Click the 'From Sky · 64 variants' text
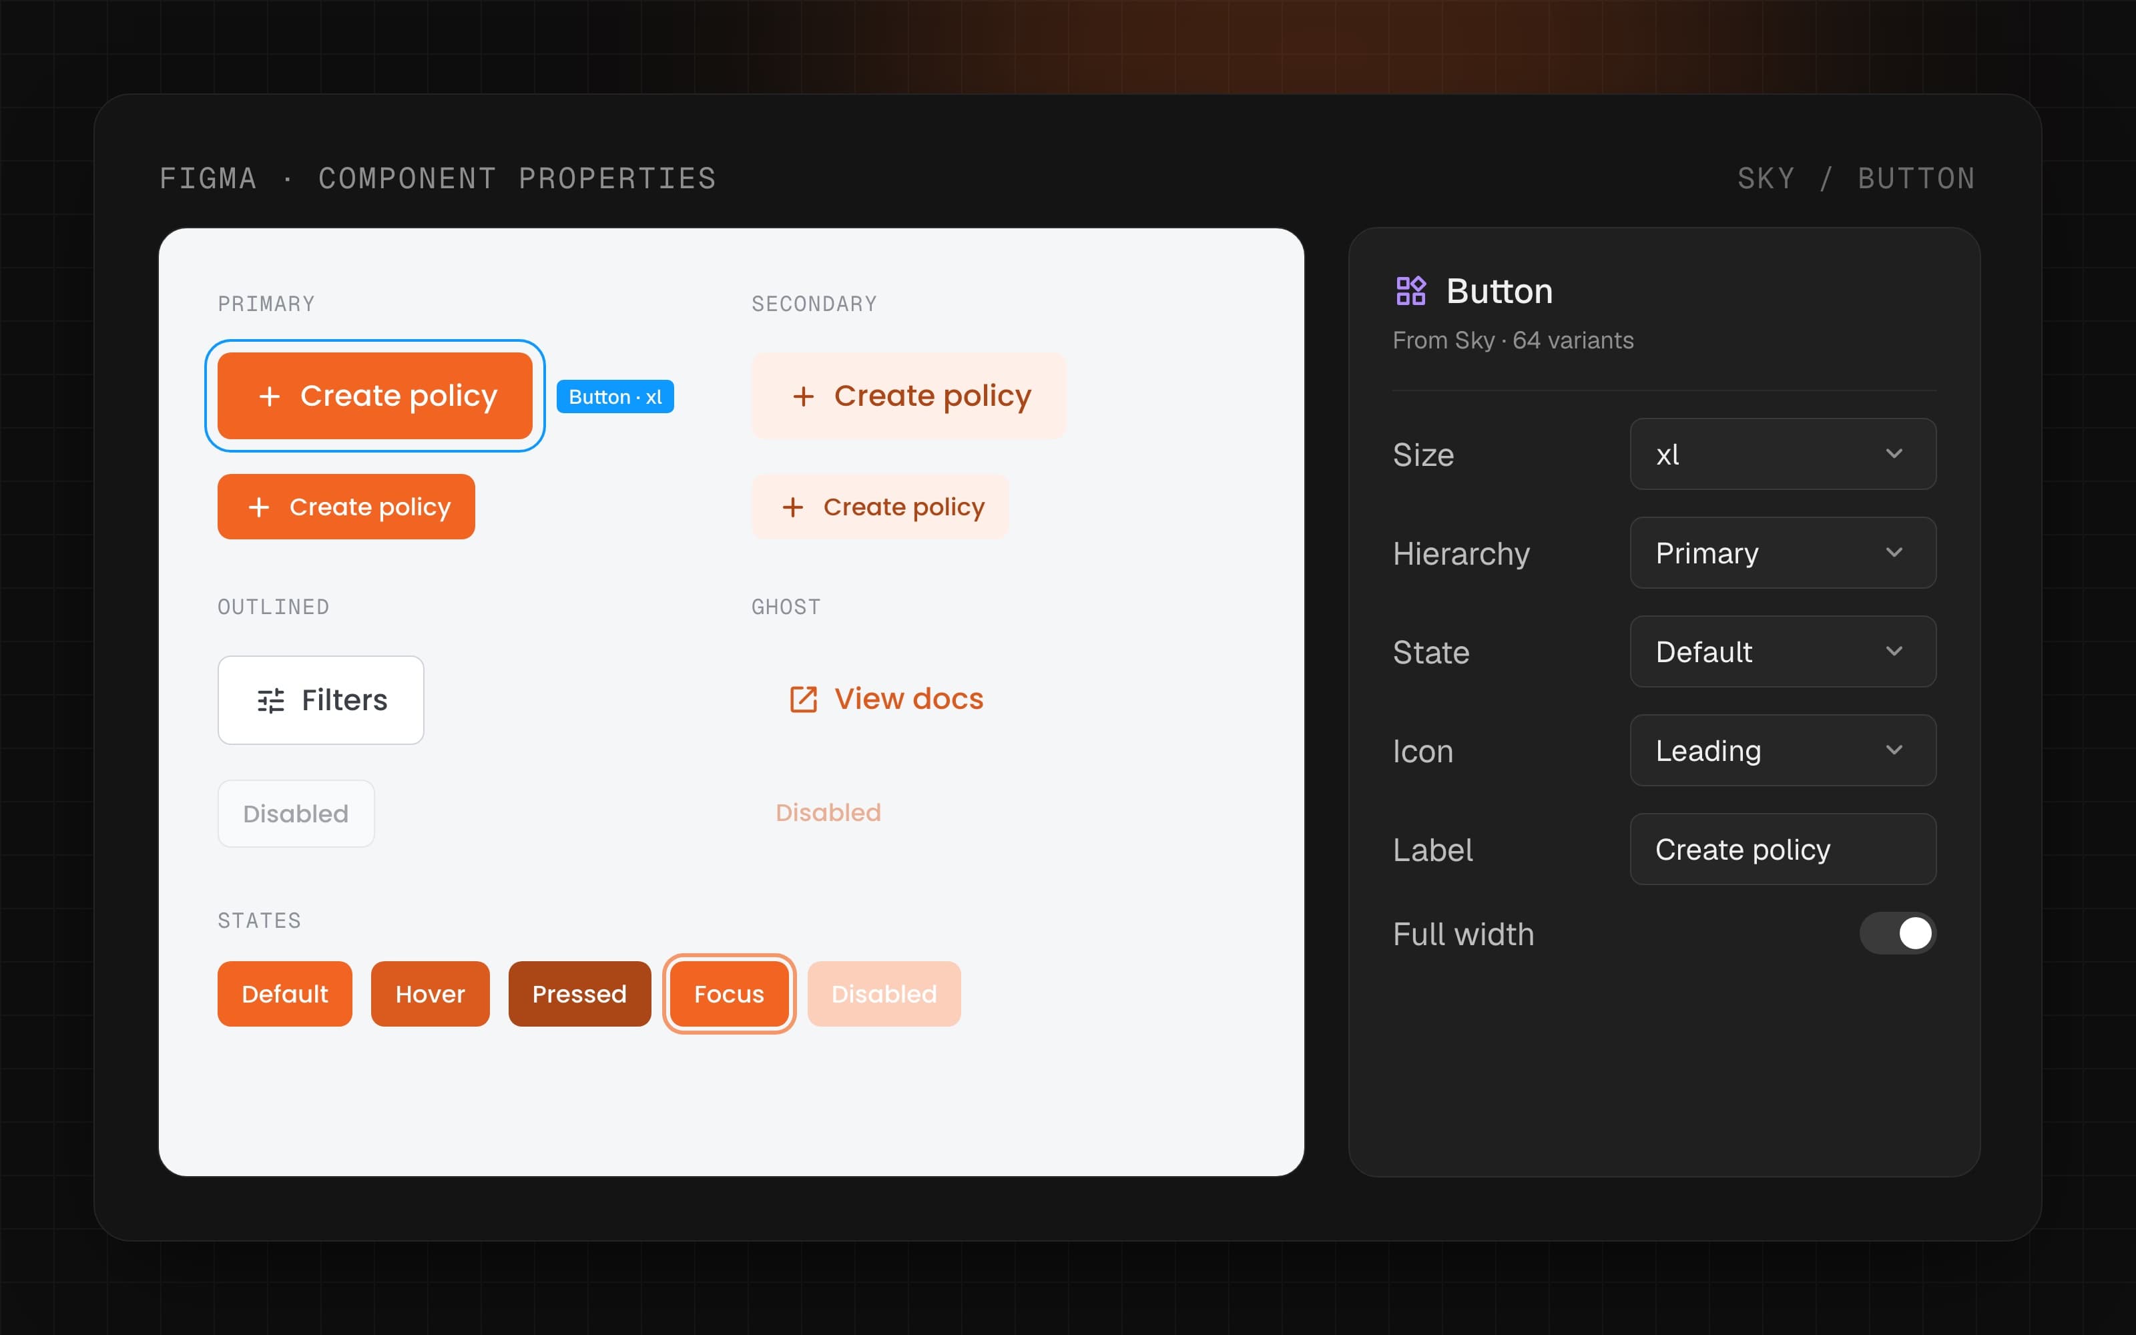The width and height of the screenshot is (2136, 1335). point(1513,341)
